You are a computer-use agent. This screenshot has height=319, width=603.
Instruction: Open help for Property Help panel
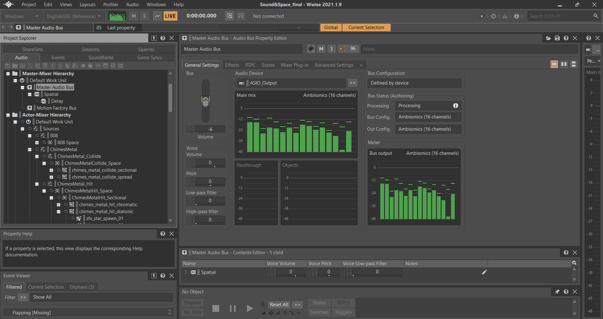click(x=163, y=234)
